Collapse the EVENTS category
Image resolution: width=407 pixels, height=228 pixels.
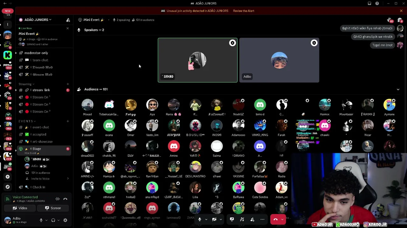(27, 121)
